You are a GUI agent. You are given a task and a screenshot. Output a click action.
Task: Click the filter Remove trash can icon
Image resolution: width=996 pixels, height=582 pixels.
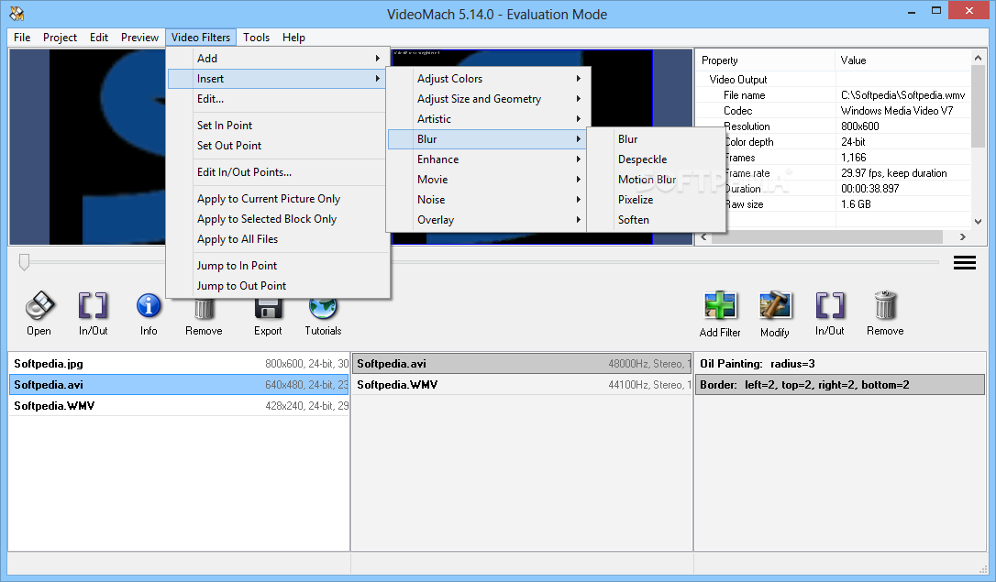(885, 306)
